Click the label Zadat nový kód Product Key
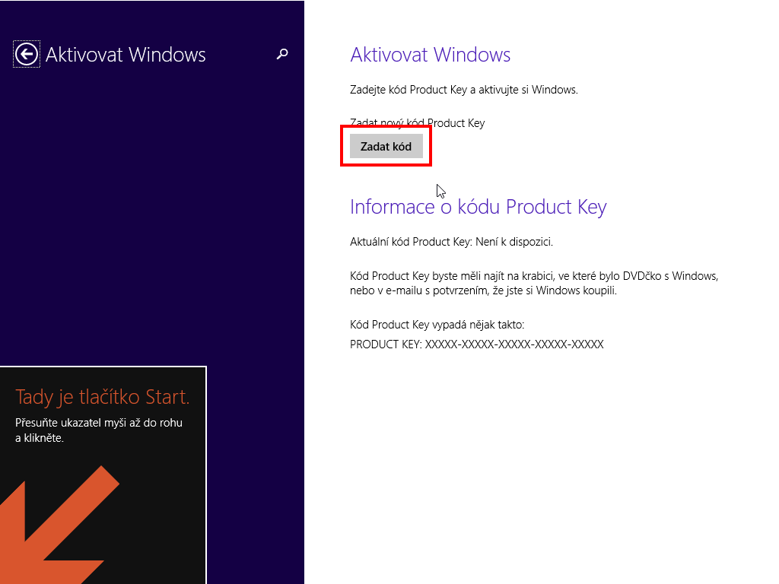Screen dimensions: 779x584 click(418, 122)
